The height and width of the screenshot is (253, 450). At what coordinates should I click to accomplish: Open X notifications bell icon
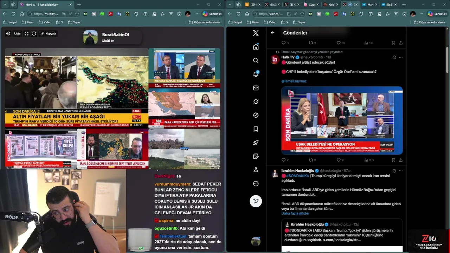[x=256, y=74]
